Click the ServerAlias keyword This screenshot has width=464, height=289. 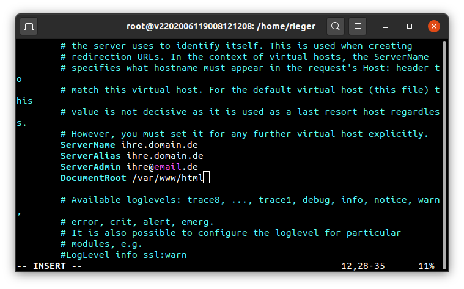[x=90, y=156]
